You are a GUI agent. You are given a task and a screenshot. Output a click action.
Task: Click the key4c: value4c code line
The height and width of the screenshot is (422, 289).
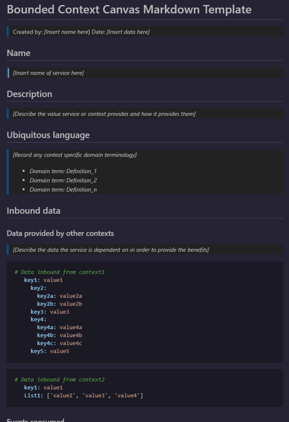point(59,343)
